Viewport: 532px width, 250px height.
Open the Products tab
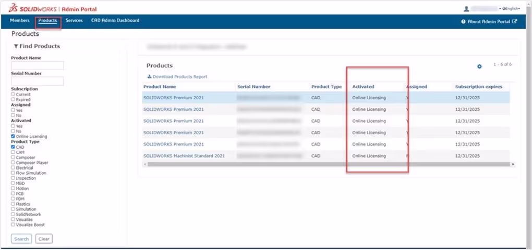(x=47, y=21)
